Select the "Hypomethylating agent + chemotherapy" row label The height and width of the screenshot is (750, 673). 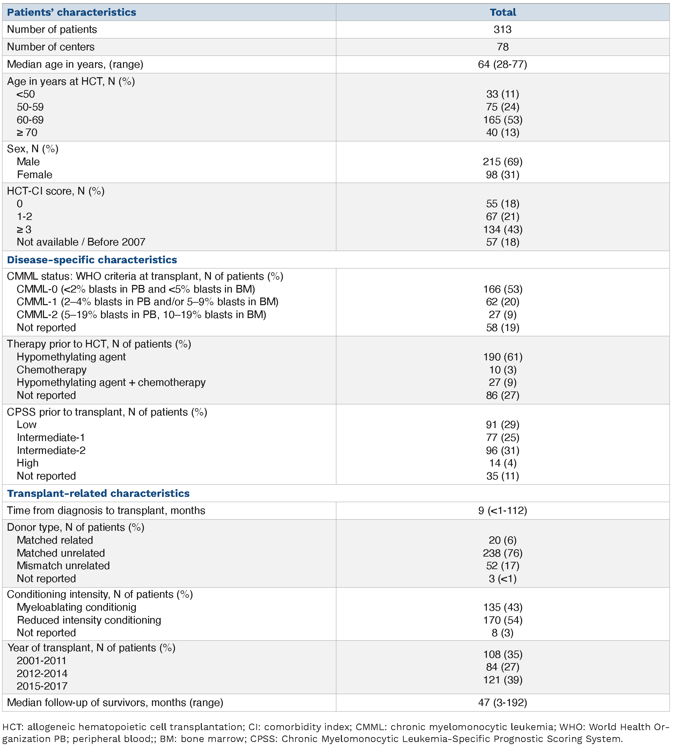[111, 382]
